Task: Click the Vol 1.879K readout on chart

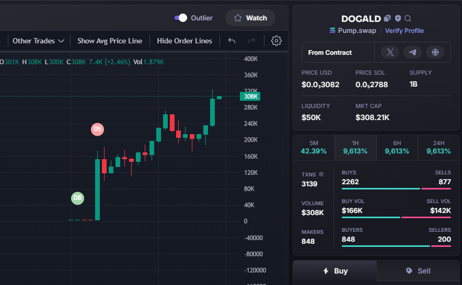Action: coord(148,62)
